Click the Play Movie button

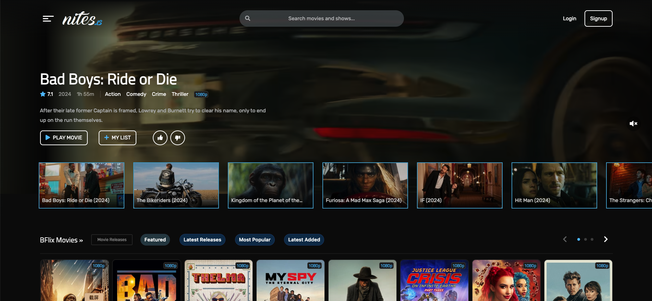64,138
